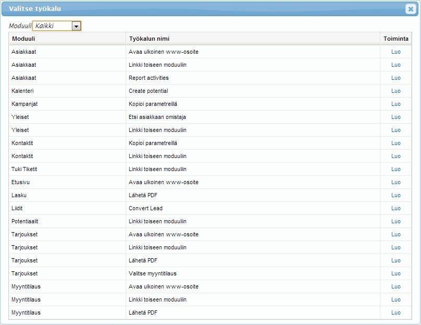The width and height of the screenshot is (421, 325).
Task: Click Luo for Etsi asiakkaan omistaja
Action: coord(395,117)
